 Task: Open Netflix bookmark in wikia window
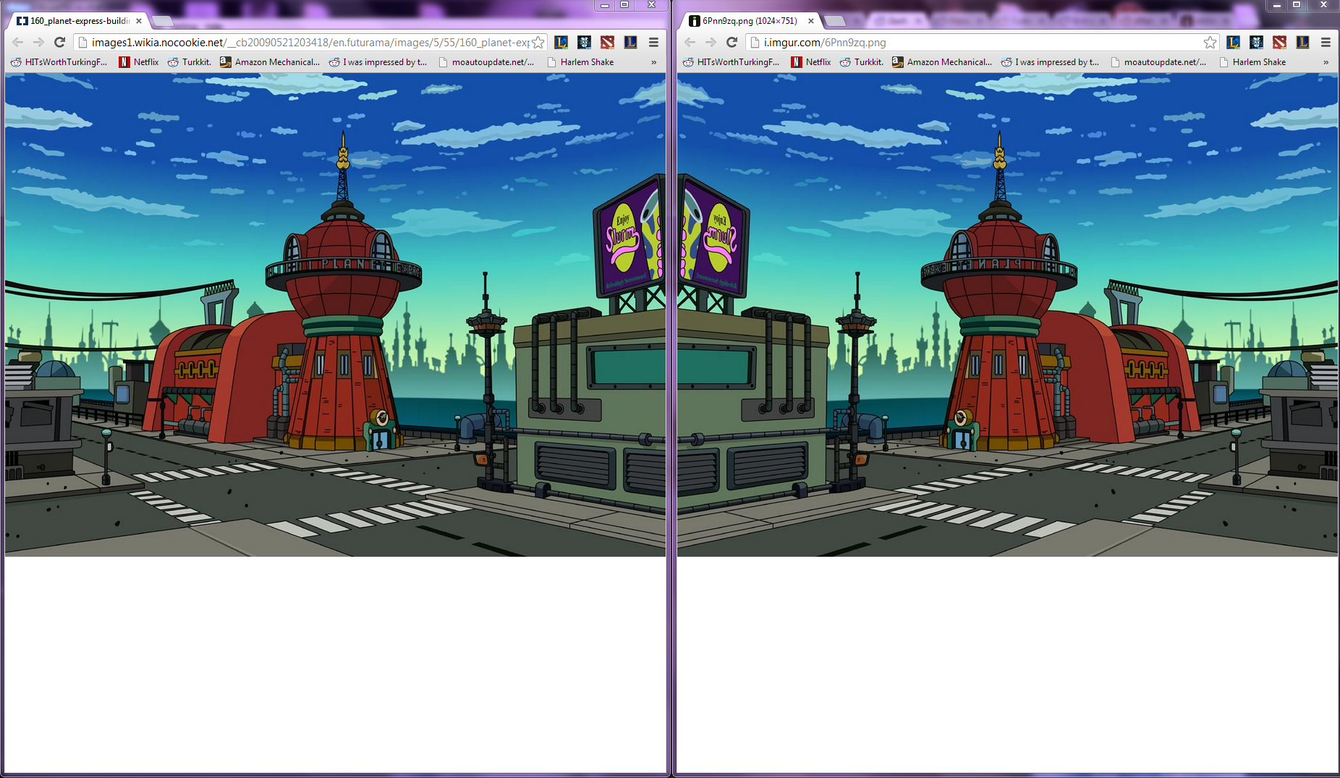click(139, 62)
